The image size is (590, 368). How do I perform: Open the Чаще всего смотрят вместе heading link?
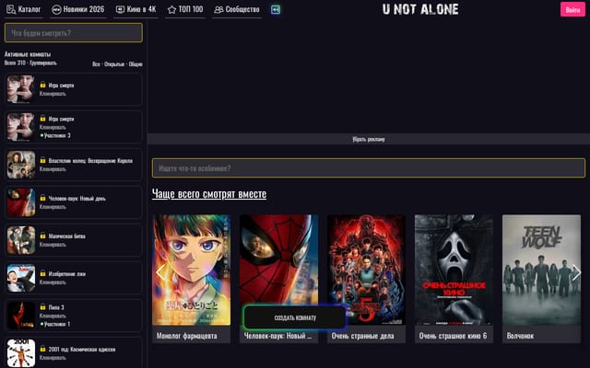click(x=209, y=194)
